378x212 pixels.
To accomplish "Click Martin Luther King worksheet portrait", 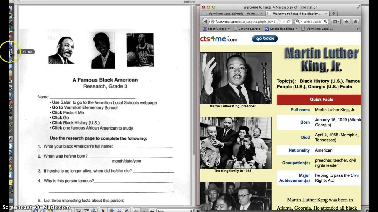I will pos(61,50).
